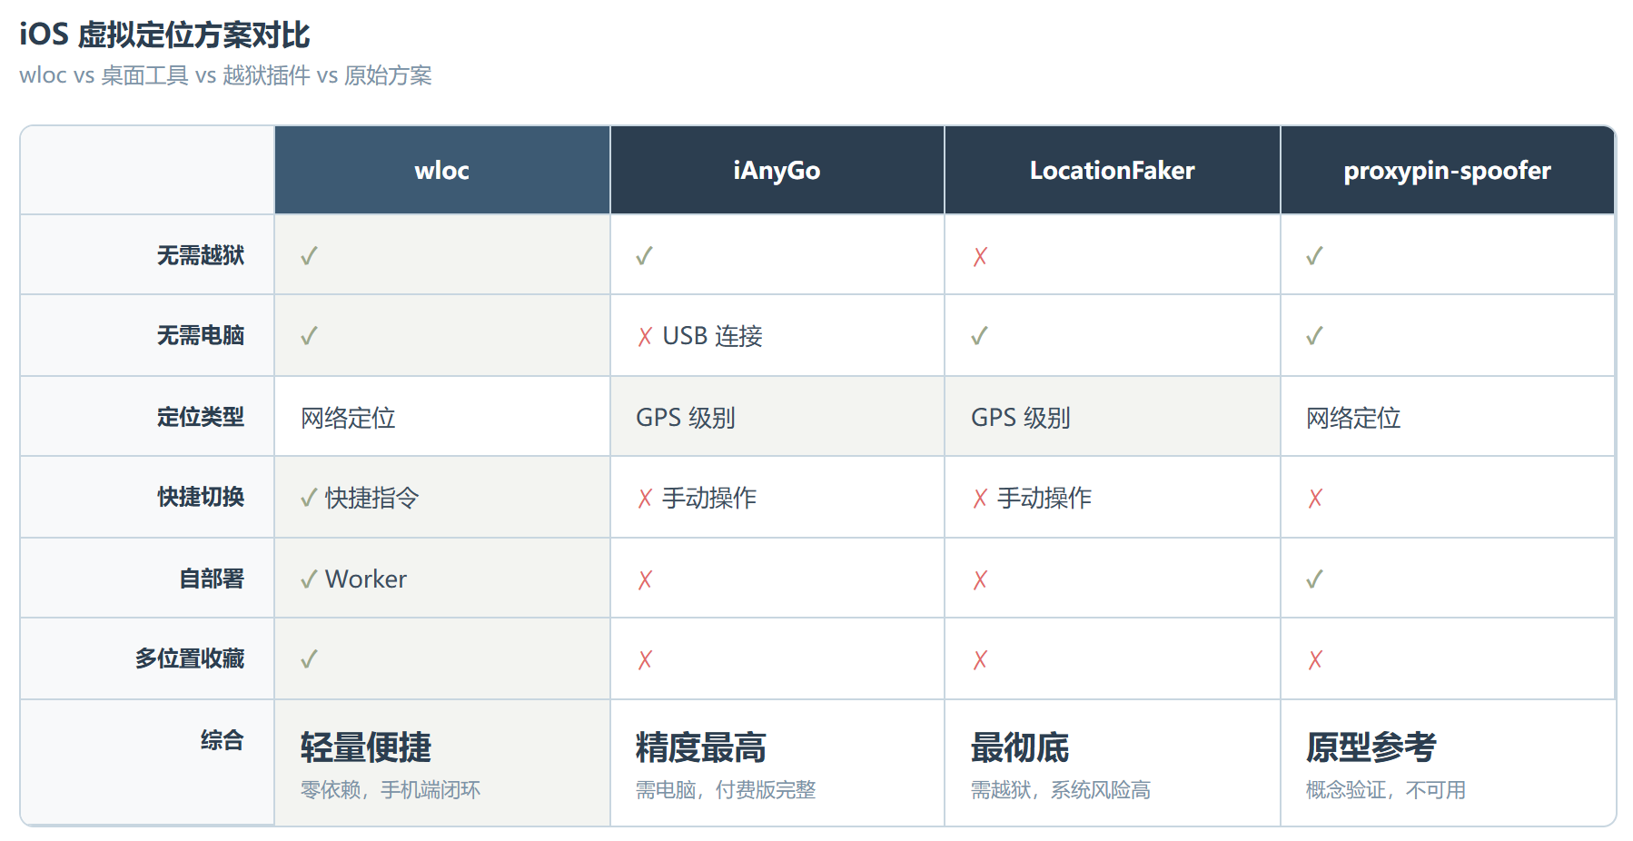Screen dimensions: 1633x841
Task: Click the 轻量便捷 summary heading
Action: coord(366,747)
